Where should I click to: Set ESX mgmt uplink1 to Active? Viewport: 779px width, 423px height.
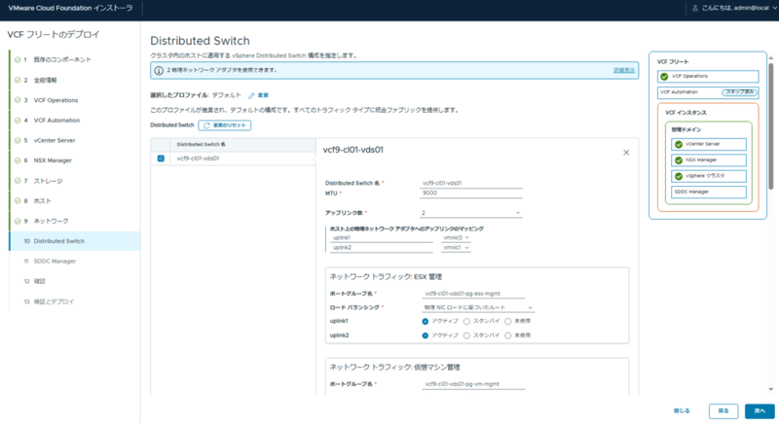(426, 321)
